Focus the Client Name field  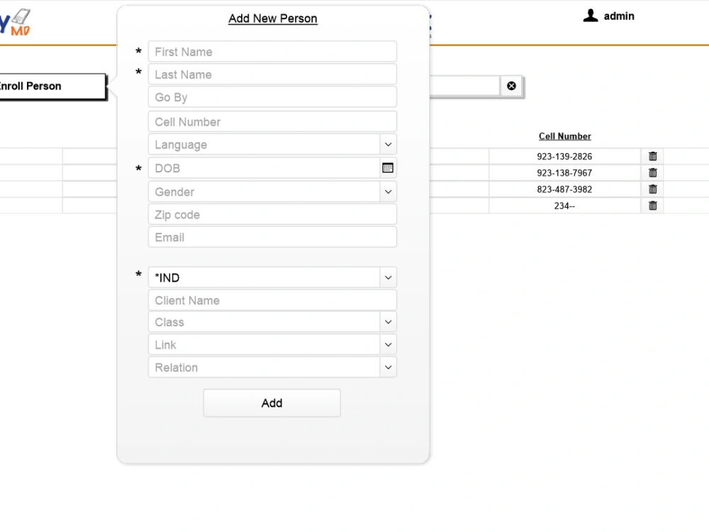tap(272, 300)
